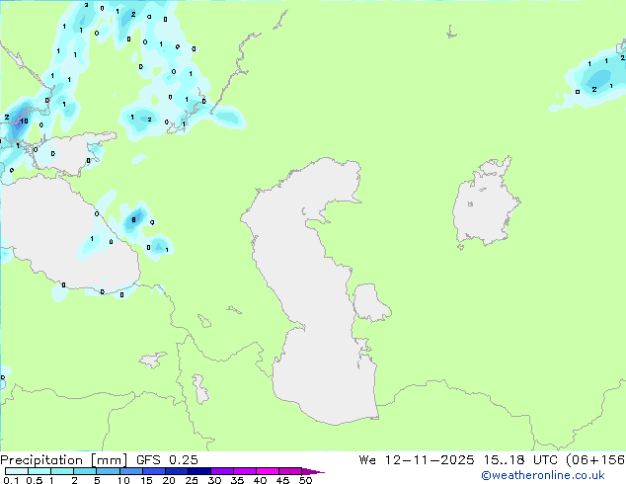Screen dimensions: 626x484
Task: Click the 25–30 mm dark blue swatch
Action: click(199, 471)
